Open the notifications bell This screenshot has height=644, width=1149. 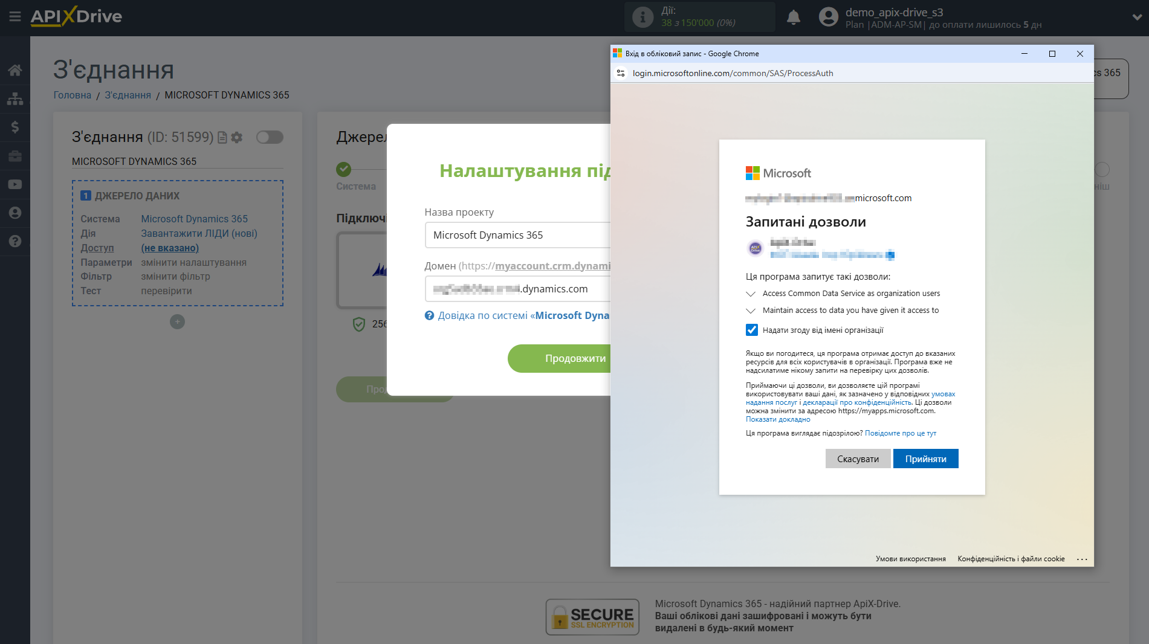[794, 17]
